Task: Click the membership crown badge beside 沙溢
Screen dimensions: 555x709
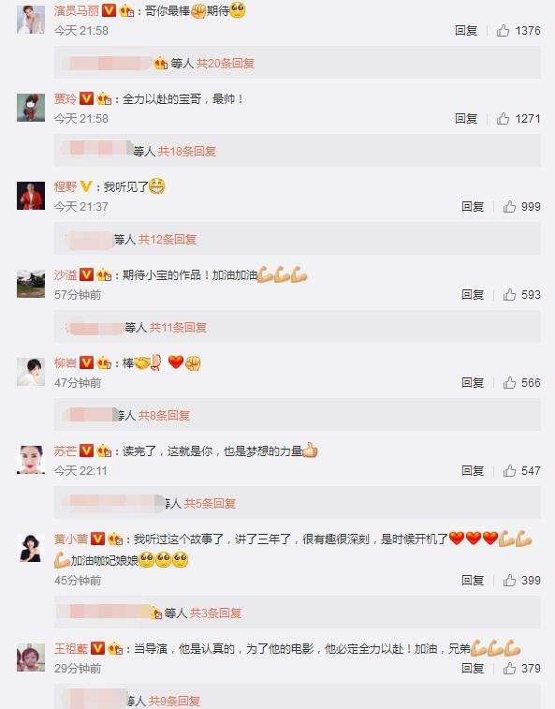Action: (x=104, y=274)
